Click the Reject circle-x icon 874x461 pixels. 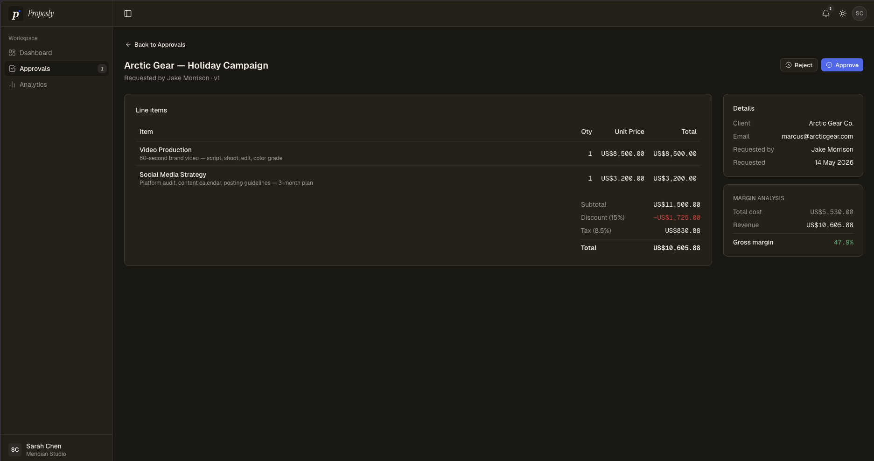click(789, 65)
